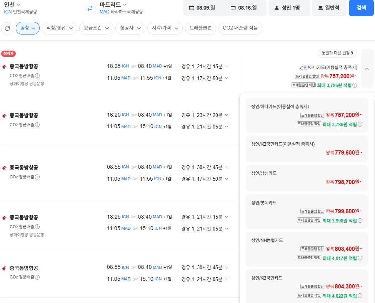The width and height of the screenshot is (375, 303).
Task: Select 성인/NH농협카드 803,400원 fare
Action: (307, 249)
